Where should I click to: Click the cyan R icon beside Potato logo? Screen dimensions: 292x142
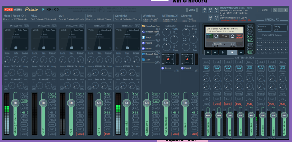coord(44,9)
